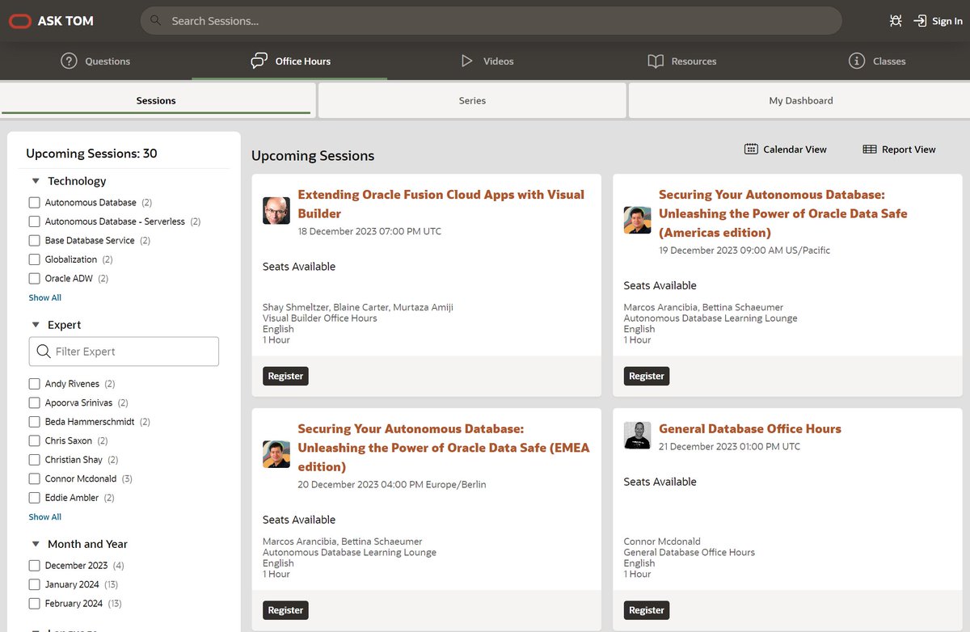Viewport: 970px width, 632px height.
Task: Toggle the theme/debug bug icon
Action: click(x=896, y=21)
